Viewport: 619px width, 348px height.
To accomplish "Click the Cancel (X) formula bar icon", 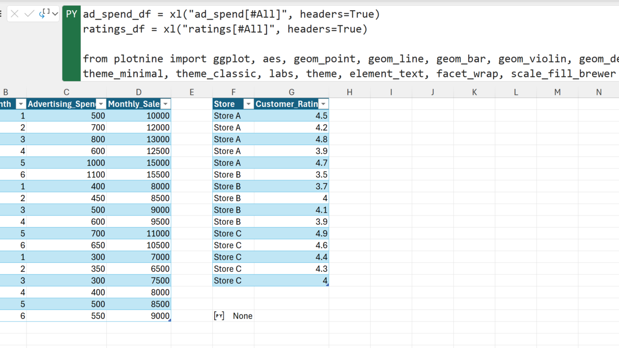I will [x=15, y=14].
